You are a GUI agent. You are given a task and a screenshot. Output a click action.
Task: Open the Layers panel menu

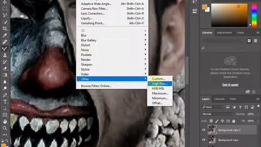click(x=258, y=99)
